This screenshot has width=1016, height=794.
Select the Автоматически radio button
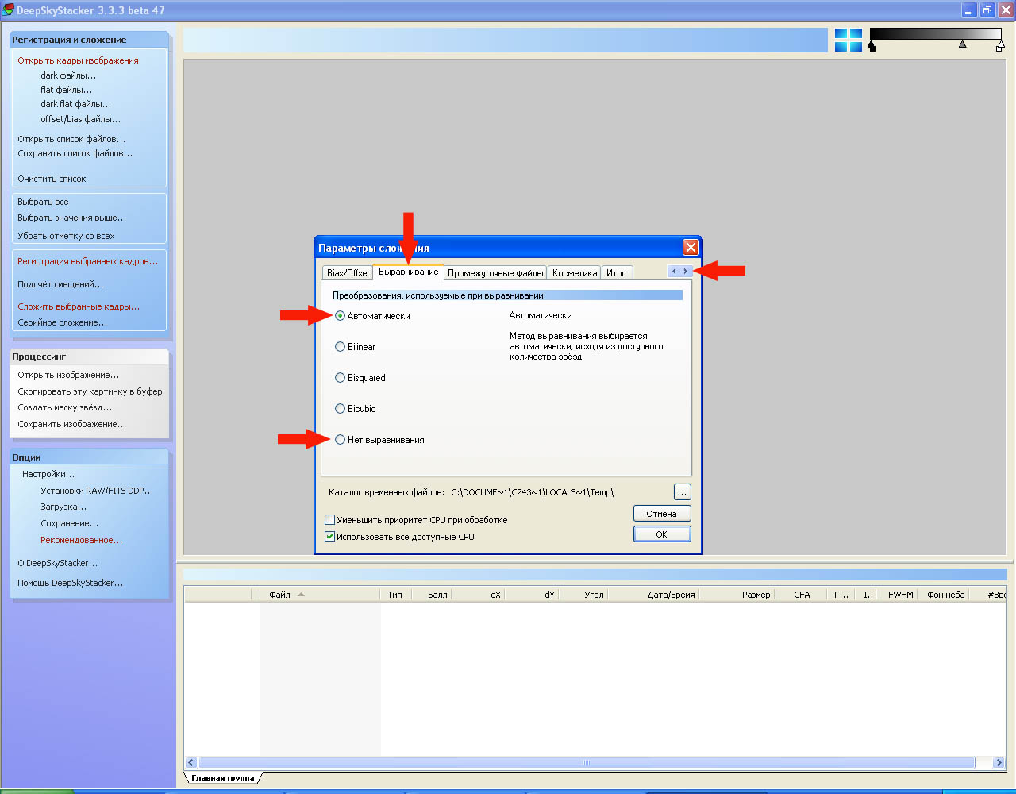point(341,316)
